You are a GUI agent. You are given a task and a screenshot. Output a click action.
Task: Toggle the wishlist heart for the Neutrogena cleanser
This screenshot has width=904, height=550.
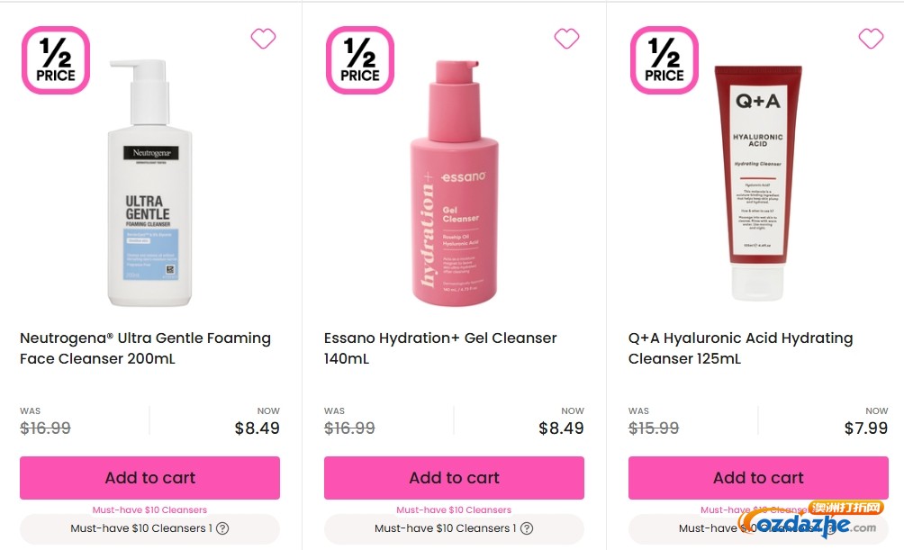(x=263, y=39)
